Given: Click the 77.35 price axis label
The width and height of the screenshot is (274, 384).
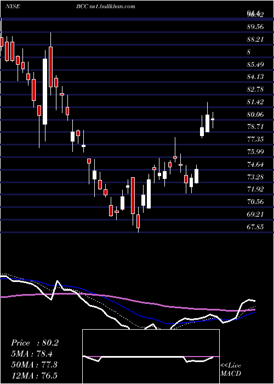Looking at the screenshot, I should [255, 139].
